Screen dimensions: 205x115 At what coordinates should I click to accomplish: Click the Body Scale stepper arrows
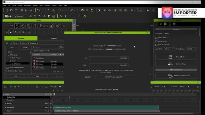pos(196,49)
